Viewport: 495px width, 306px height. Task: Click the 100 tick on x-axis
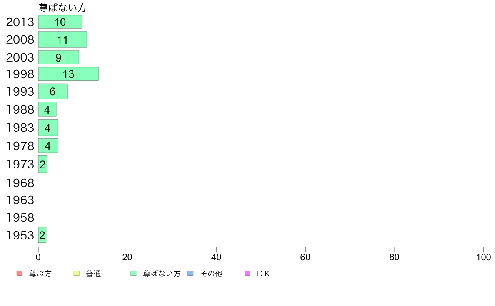(483, 257)
